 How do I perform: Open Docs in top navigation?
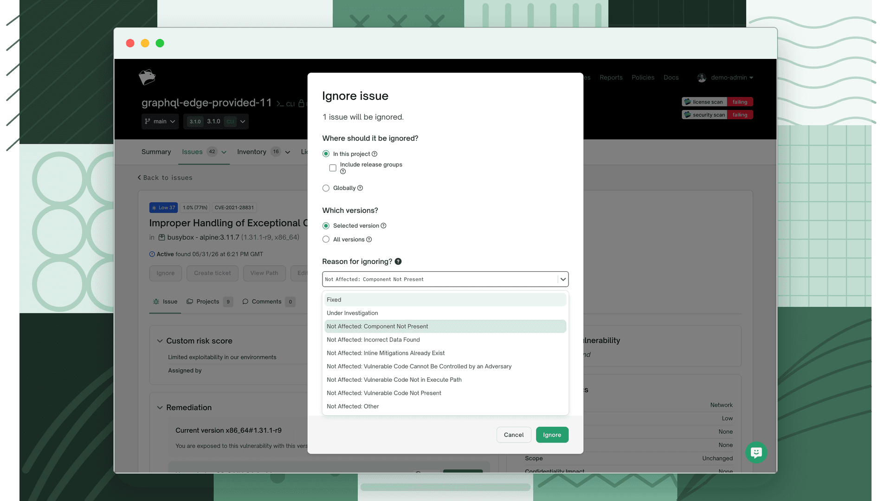click(x=671, y=77)
